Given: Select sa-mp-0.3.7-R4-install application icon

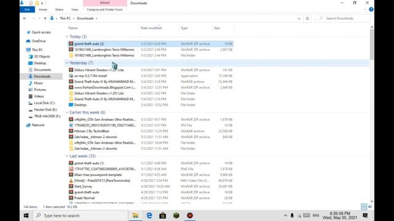Looking at the screenshot, I should 71,76.
